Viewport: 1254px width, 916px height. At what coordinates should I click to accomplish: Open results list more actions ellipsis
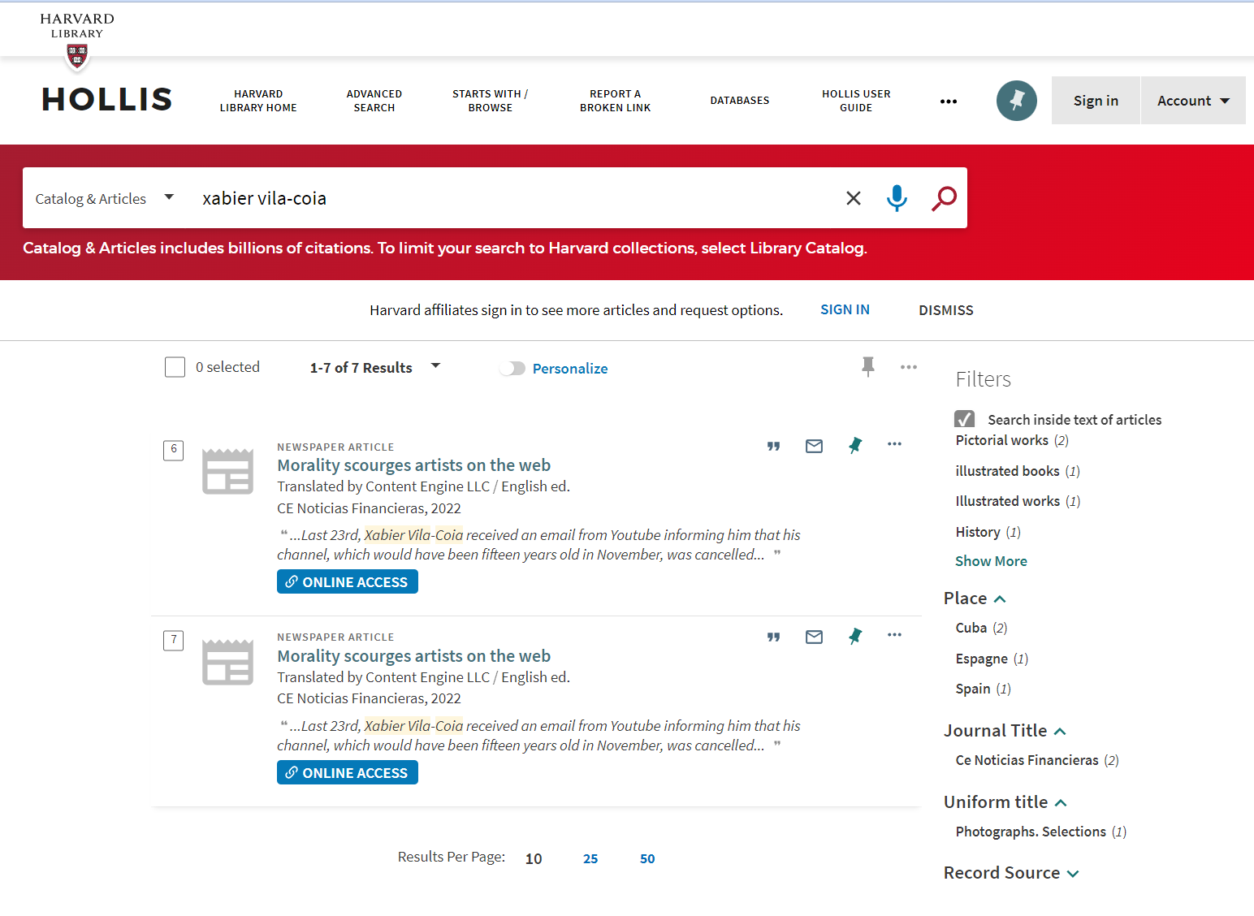click(908, 367)
